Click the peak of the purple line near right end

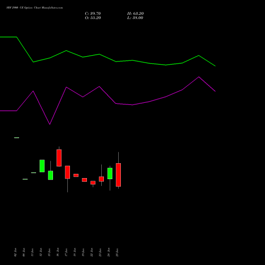pyautogui.click(x=199, y=77)
